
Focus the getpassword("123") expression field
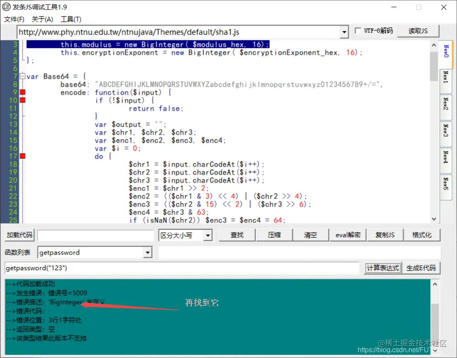(x=182, y=268)
